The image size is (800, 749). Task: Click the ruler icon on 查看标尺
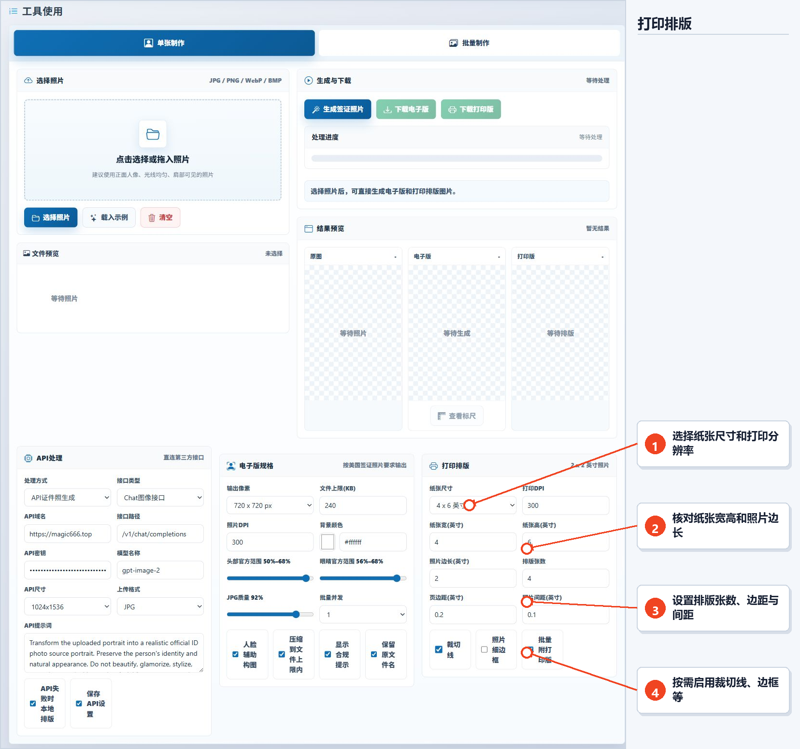click(442, 416)
